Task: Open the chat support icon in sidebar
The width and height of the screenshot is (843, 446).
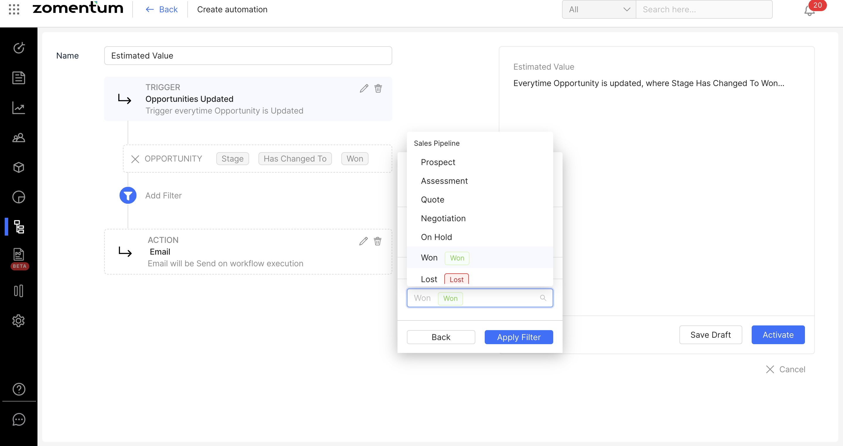Action: [19, 419]
